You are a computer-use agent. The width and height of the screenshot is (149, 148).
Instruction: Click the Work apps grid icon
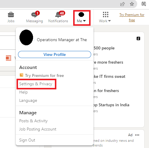pyautogui.click(x=106, y=15)
